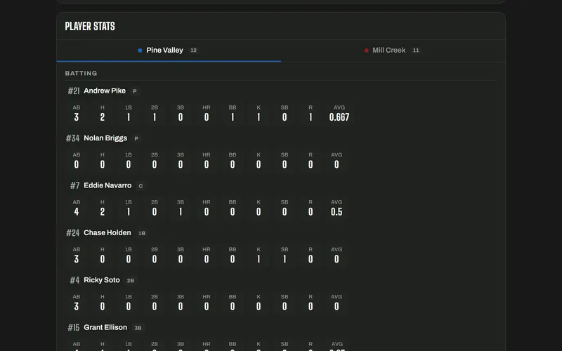Click Nolan Briggs's AB value 0
Image resolution: width=562 pixels, height=351 pixels.
coord(77,164)
